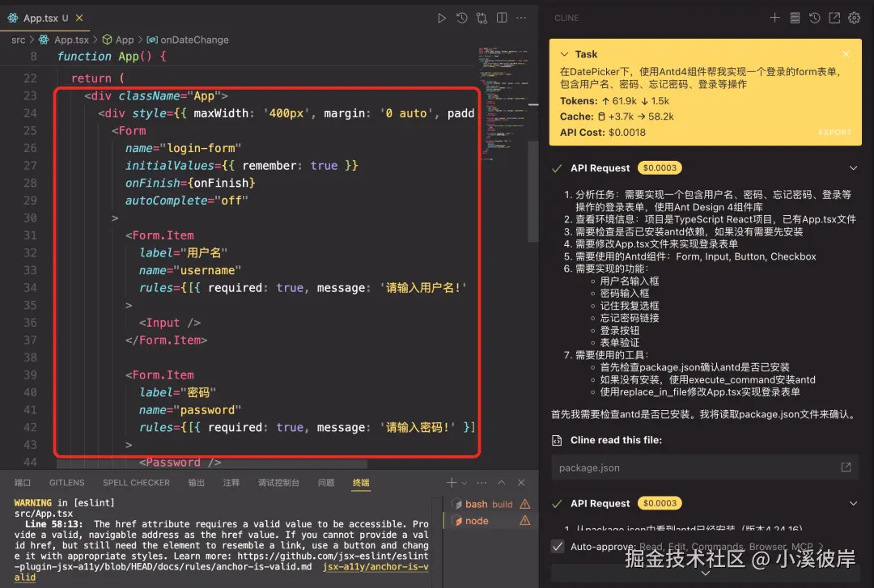Start a new Cline task
874x588 pixels.
point(774,17)
